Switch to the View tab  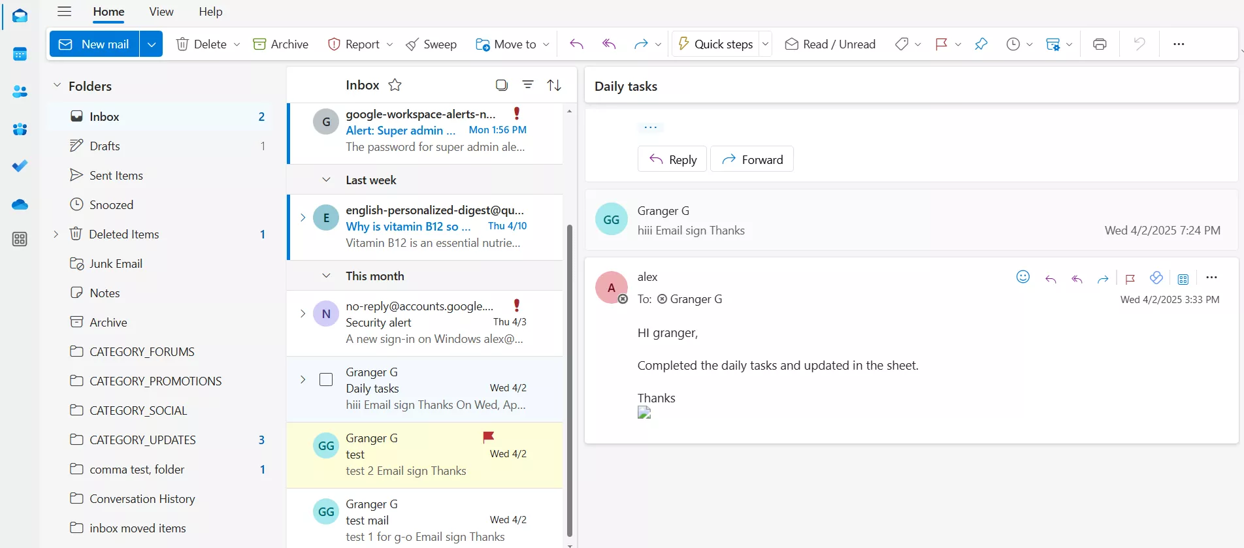[161, 12]
